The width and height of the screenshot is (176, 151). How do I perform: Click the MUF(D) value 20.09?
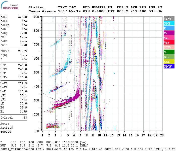pyautogui.click(x=22, y=51)
